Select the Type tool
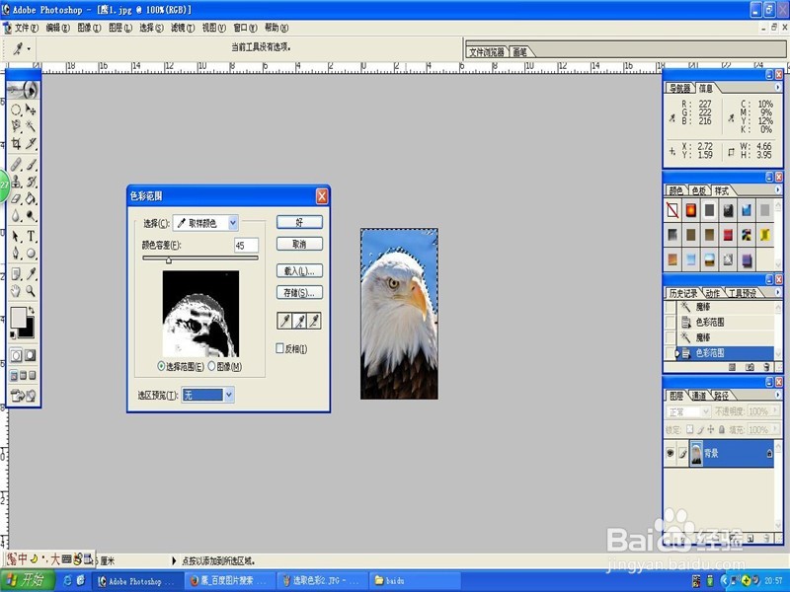 (x=31, y=236)
